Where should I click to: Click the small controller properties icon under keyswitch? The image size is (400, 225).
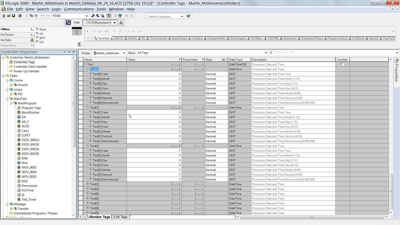pos(79,44)
